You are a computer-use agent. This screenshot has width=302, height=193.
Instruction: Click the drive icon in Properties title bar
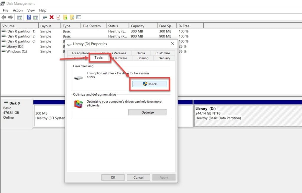pyautogui.click(x=69, y=44)
